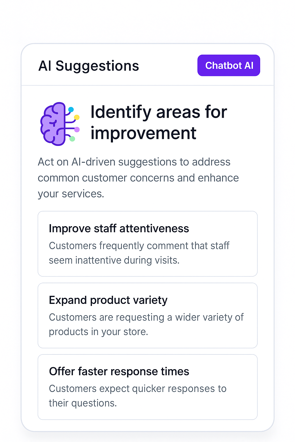Click the 'products in your store' text line
295x442 pixels.
[98, 332]
